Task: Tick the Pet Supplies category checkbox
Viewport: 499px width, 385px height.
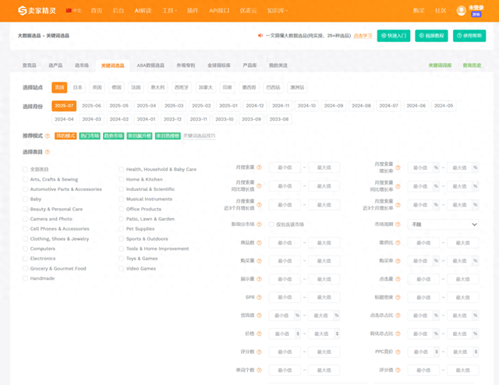Action: [121, 229]
